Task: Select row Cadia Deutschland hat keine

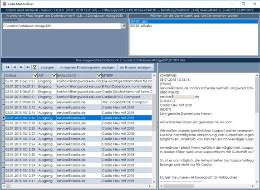Action: [78, 92]
